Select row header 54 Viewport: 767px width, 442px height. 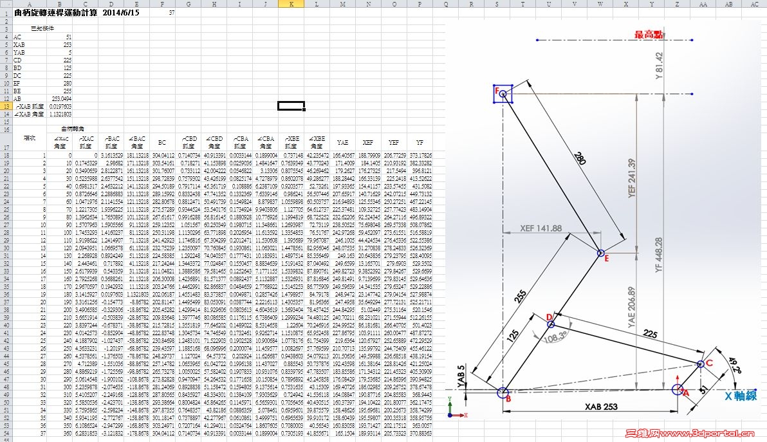tap(6, 433)
